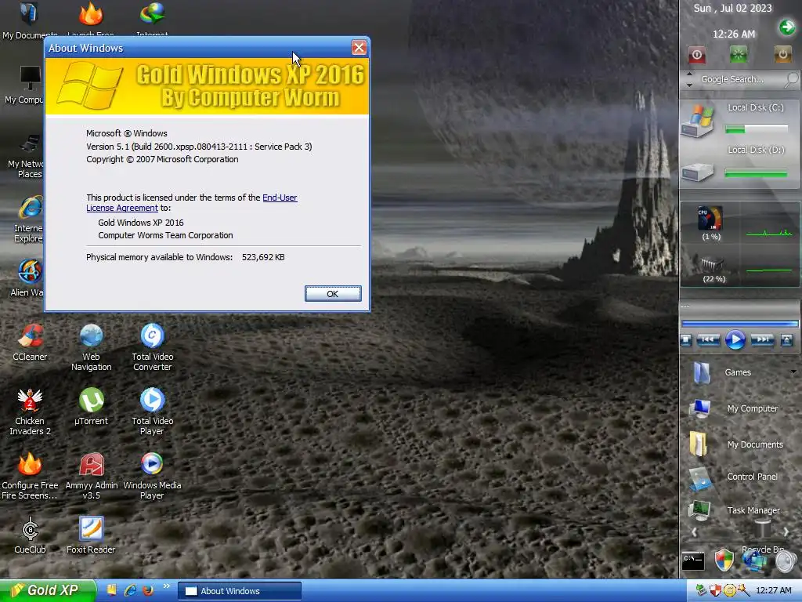Close the About Windows dialog
802x602 pixels.
pos(359,48)
